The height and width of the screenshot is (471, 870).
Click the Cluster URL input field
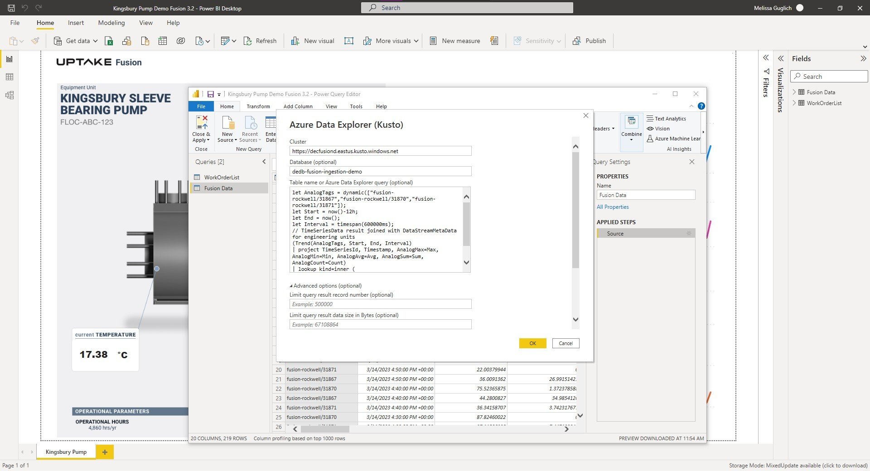pos(381,151)
